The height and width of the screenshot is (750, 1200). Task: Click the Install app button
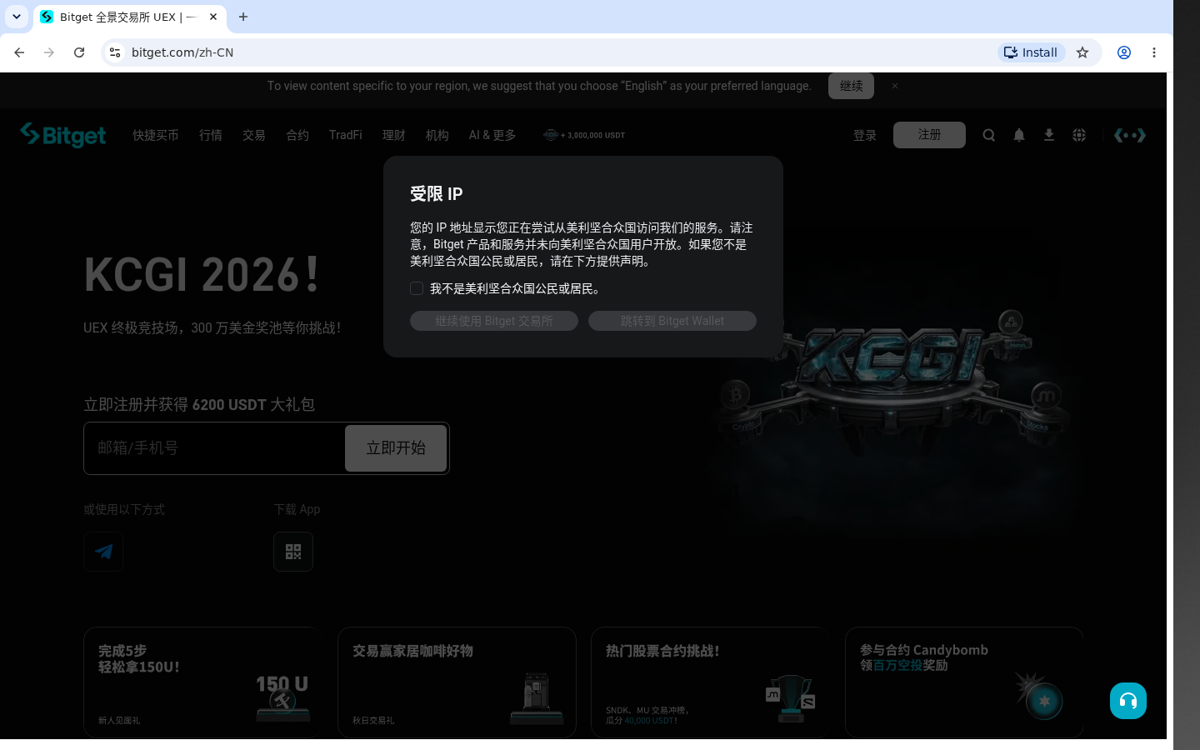(1032, 52)
